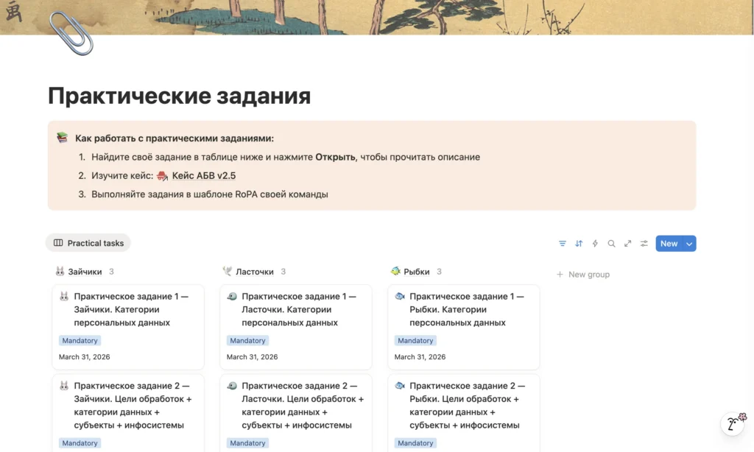Click the sort arrows icon
The image size is (754, 452).
(x=579, y=244)
